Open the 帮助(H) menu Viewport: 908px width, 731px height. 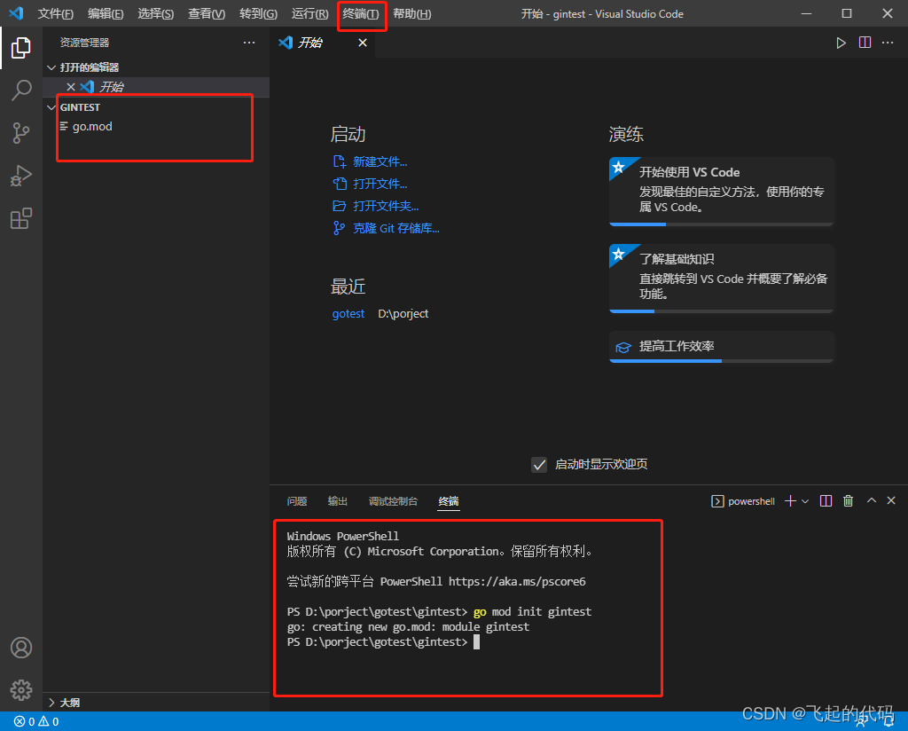(411, 14)
